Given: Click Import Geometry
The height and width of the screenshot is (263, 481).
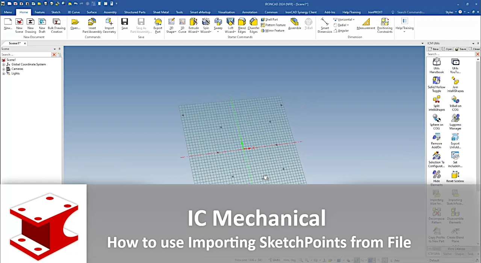Looking at the screenshot, I should (x=109, y=26).
